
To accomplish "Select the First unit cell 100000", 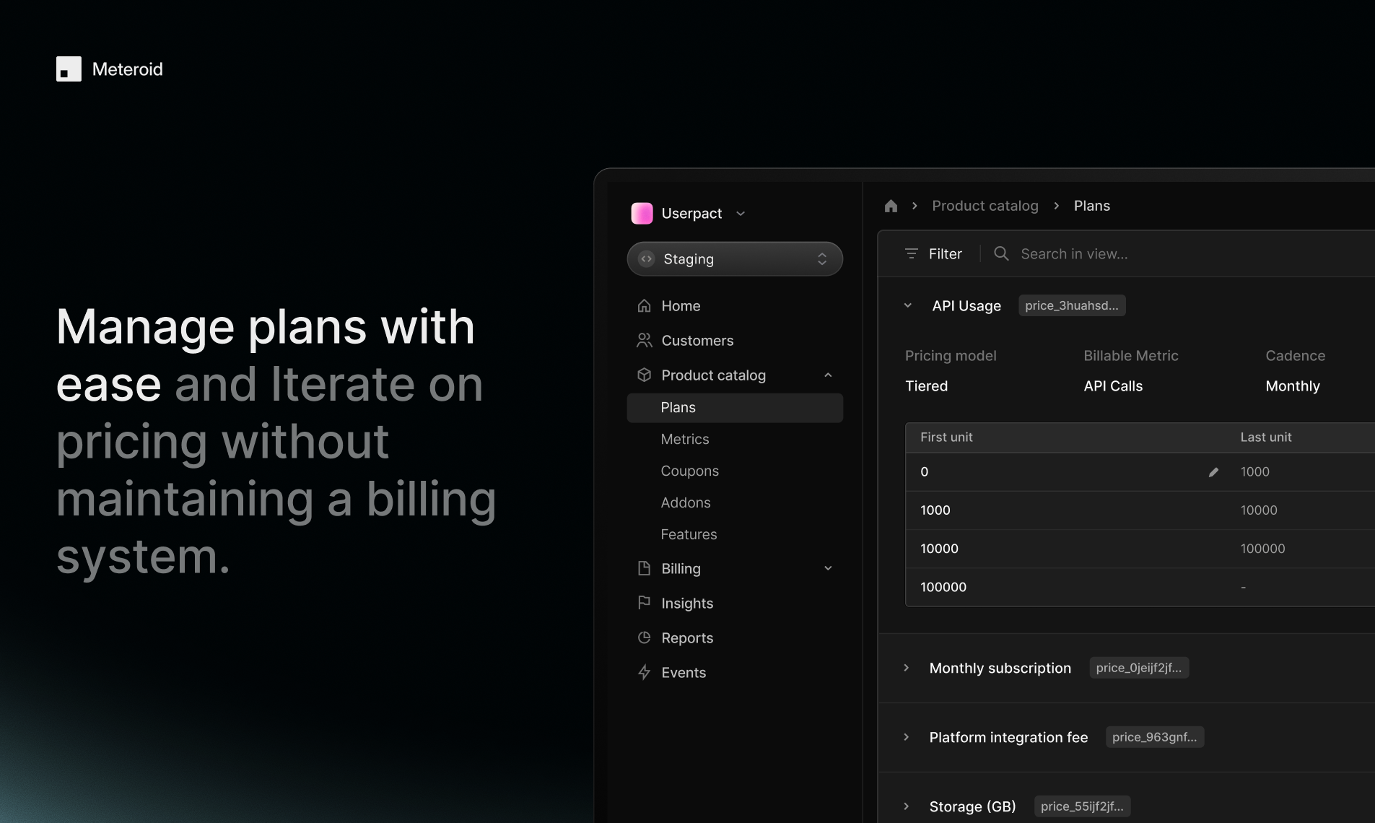I will pos(943,587).
